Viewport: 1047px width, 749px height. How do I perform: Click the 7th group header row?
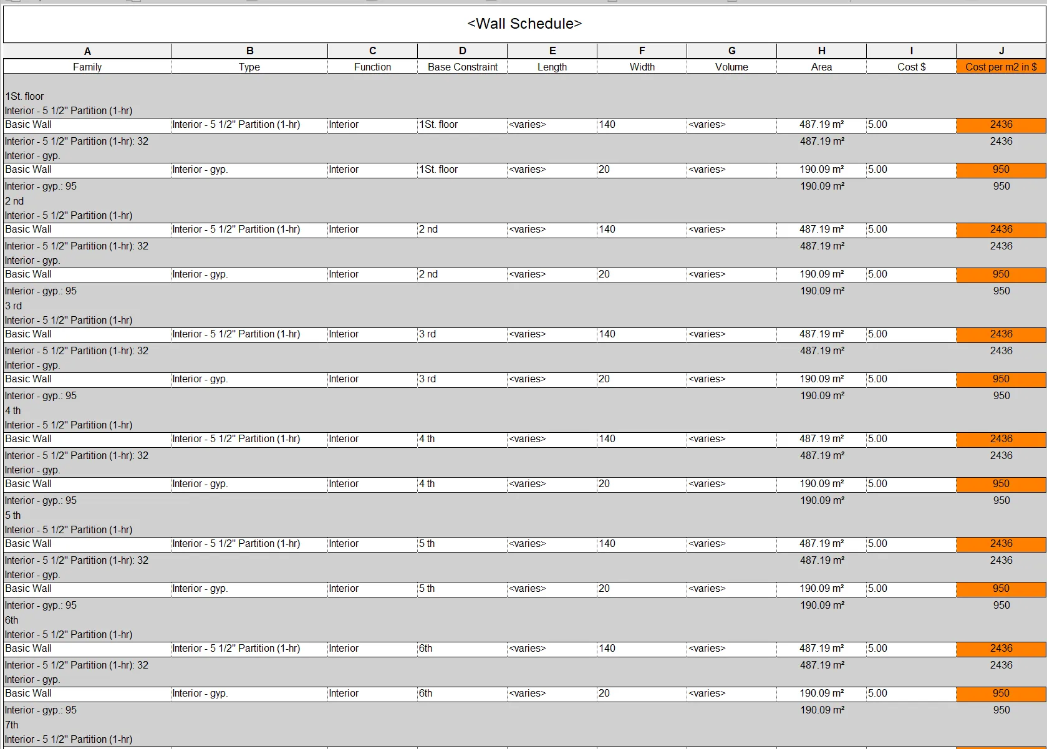tap(12, 725)
